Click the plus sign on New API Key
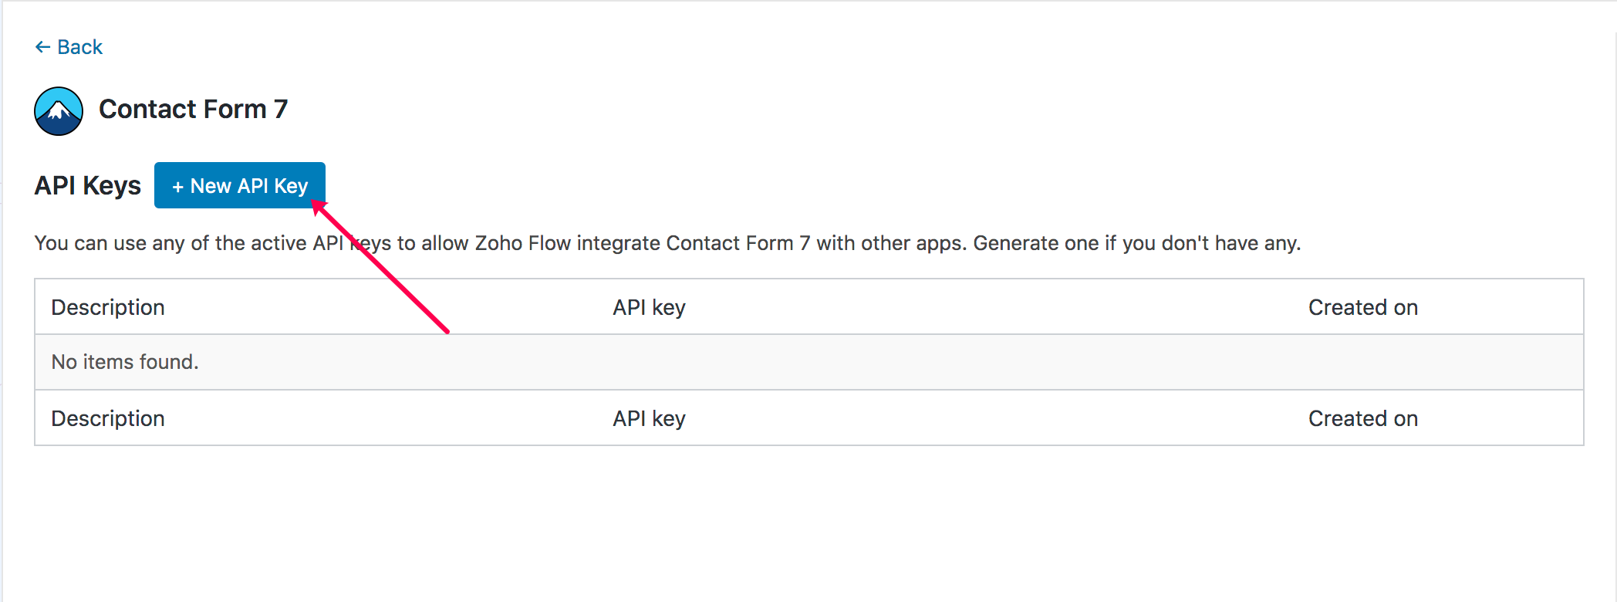Image resolution: width=1617 pixels, height=602 pixels. click(x=177, y=187)
